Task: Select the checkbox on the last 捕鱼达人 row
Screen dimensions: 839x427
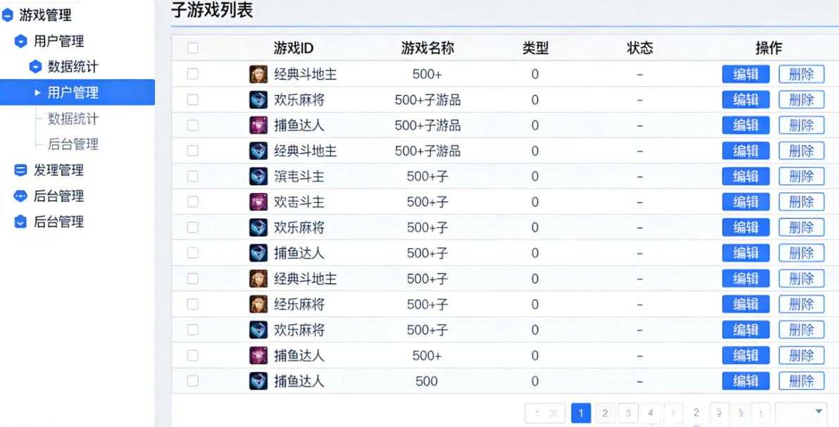Action: 194,380
